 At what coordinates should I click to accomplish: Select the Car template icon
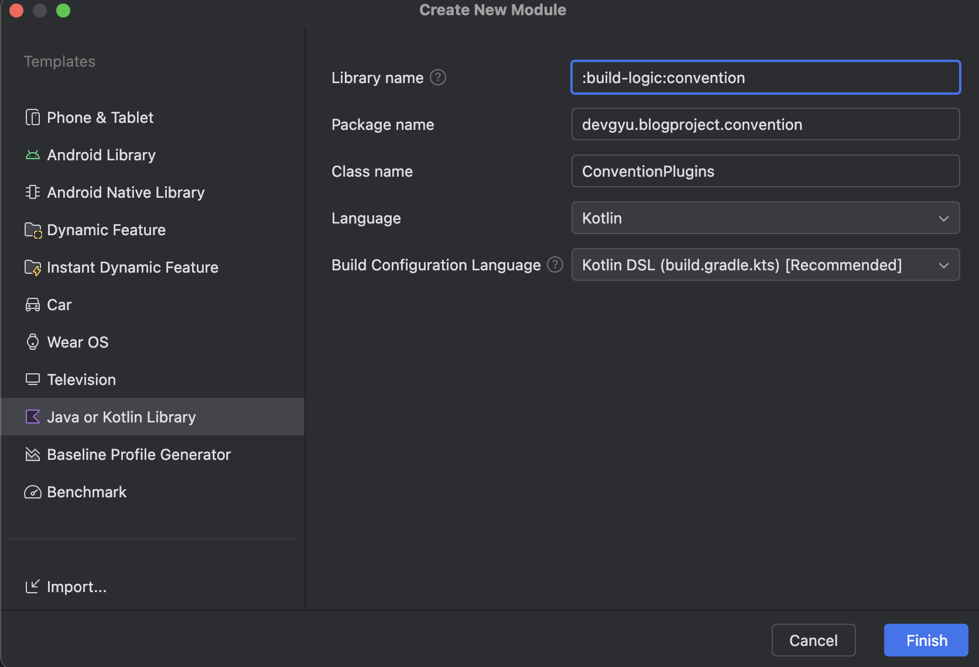(33, 305)
